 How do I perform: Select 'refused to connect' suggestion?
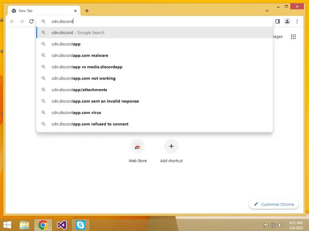pyautogui.click(x=154, y=124)
